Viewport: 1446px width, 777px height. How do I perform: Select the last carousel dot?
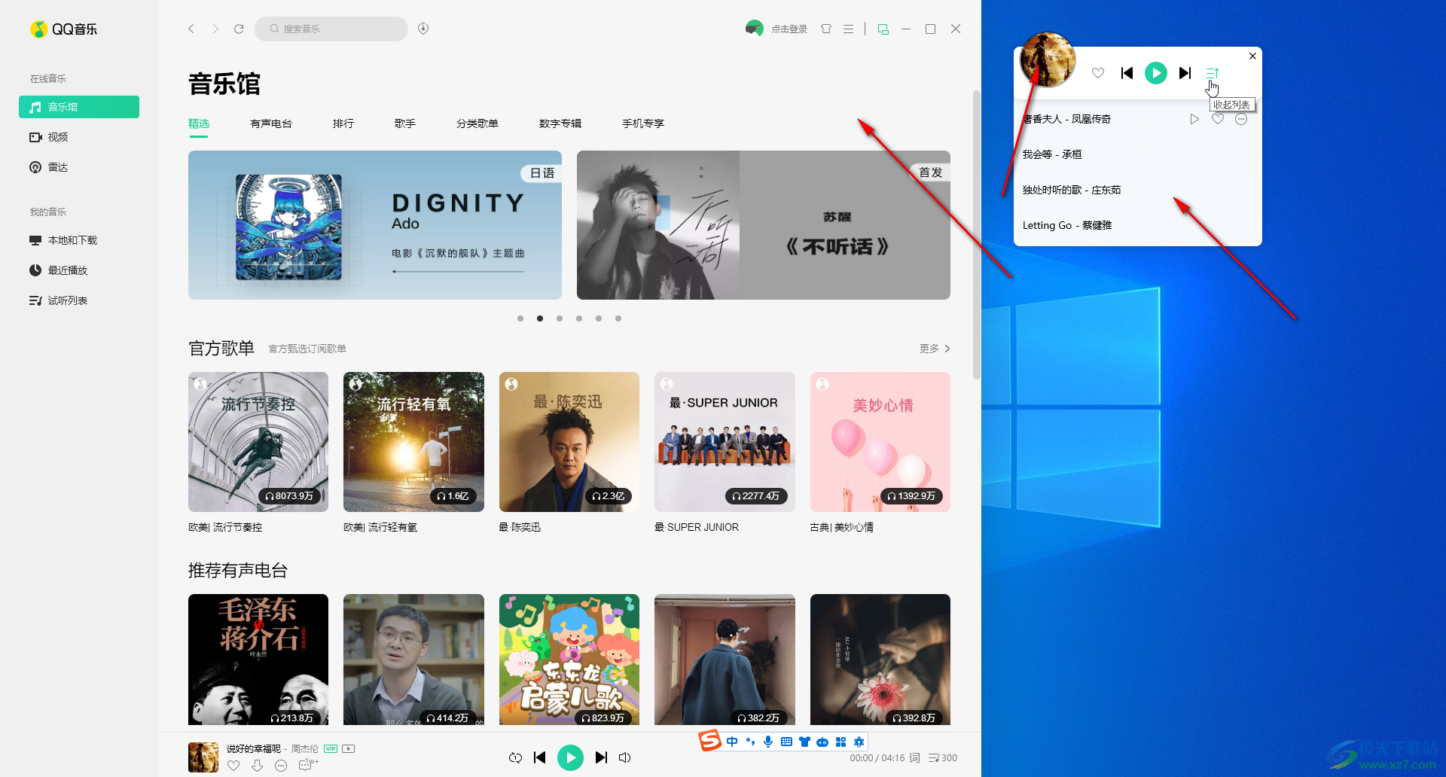[618, 318]
